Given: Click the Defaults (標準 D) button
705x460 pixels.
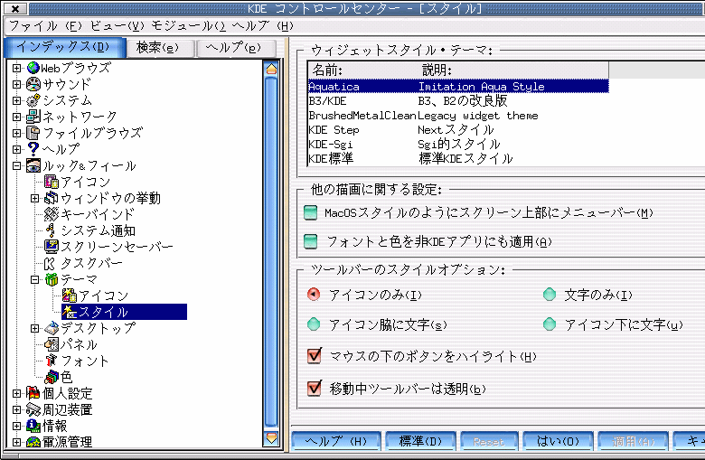Looking at the screenshot, I should coord(420,441).
